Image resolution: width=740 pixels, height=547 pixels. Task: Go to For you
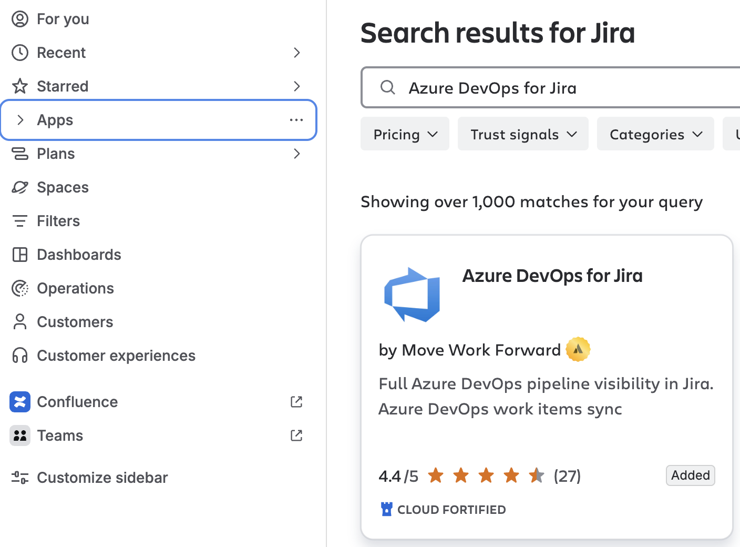[x=63, y=19]
